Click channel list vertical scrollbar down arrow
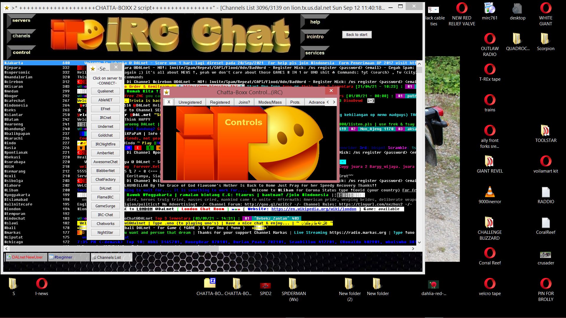 coord(419,242)
